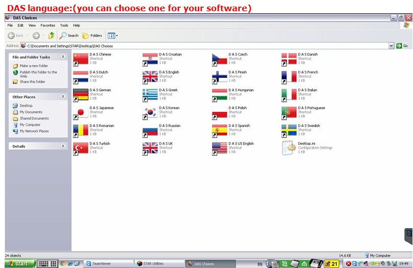Screen dimensions: 413x268
Task: Click the DAS Choices taskbar button
Action: 211,263
